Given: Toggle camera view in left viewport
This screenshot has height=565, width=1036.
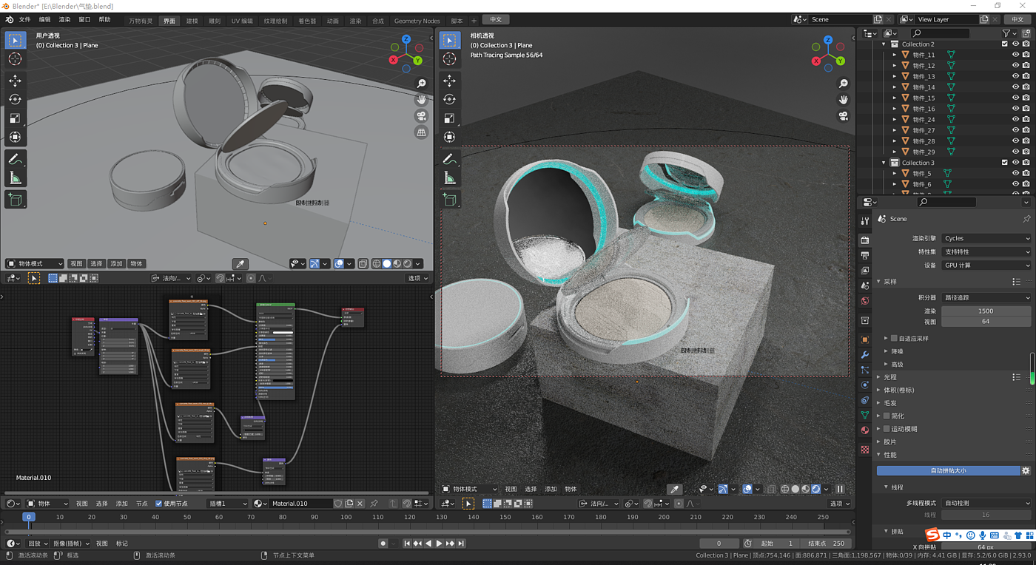Looking at the screenshot, I should (x=421, y=116).
